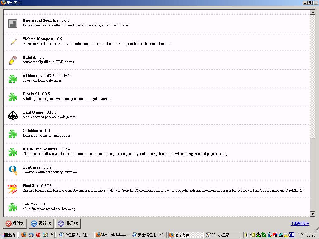Select All-in-One Gestures puzzle icon

point(12,152)
